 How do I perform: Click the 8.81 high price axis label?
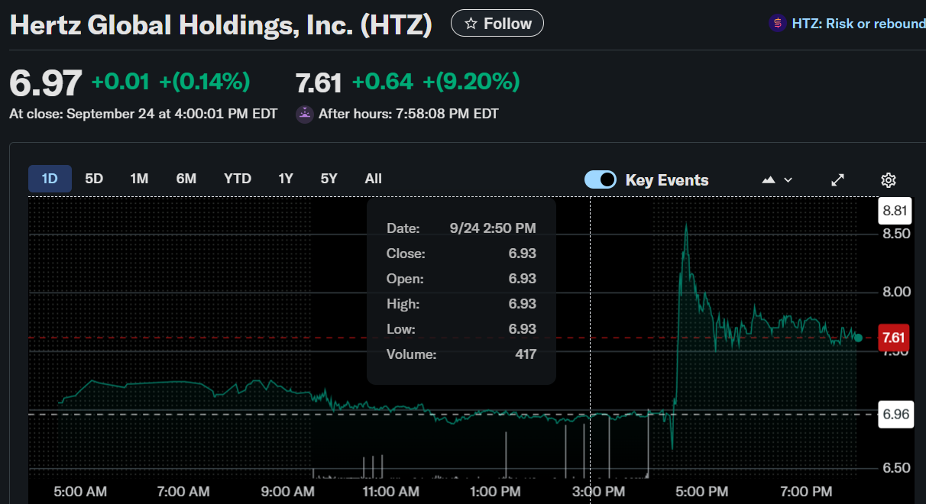point(895,211)
